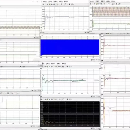Step forward in dense-waveform scope toolbar
This screenshot has width=130, height=130.
pos(99,4)
